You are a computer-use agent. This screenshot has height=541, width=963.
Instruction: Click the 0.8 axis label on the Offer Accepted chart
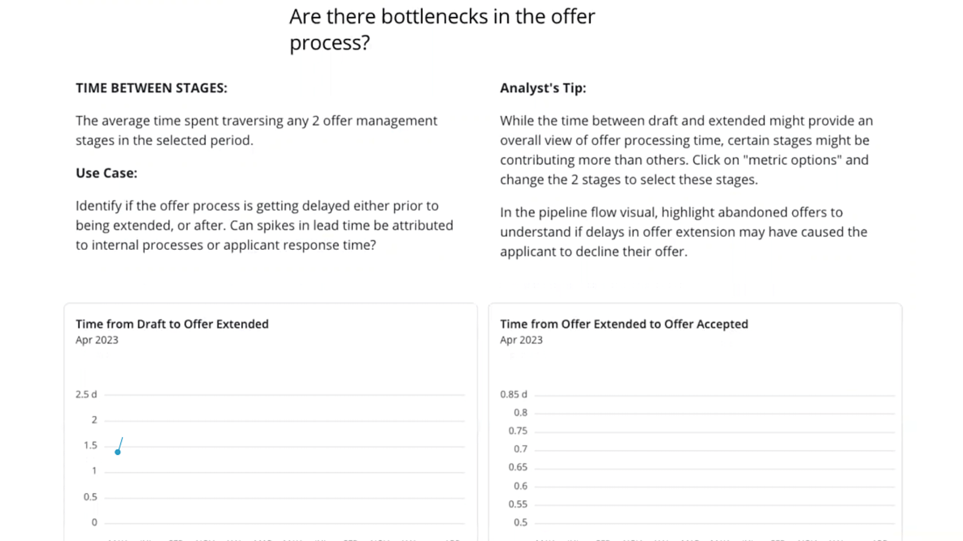pos(520,413)
